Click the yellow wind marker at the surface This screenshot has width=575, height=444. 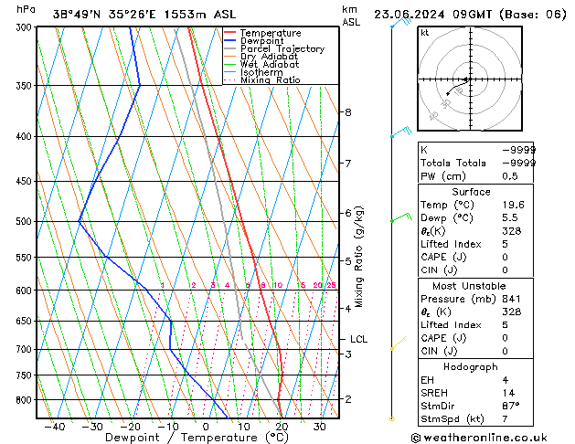point(392,418)
